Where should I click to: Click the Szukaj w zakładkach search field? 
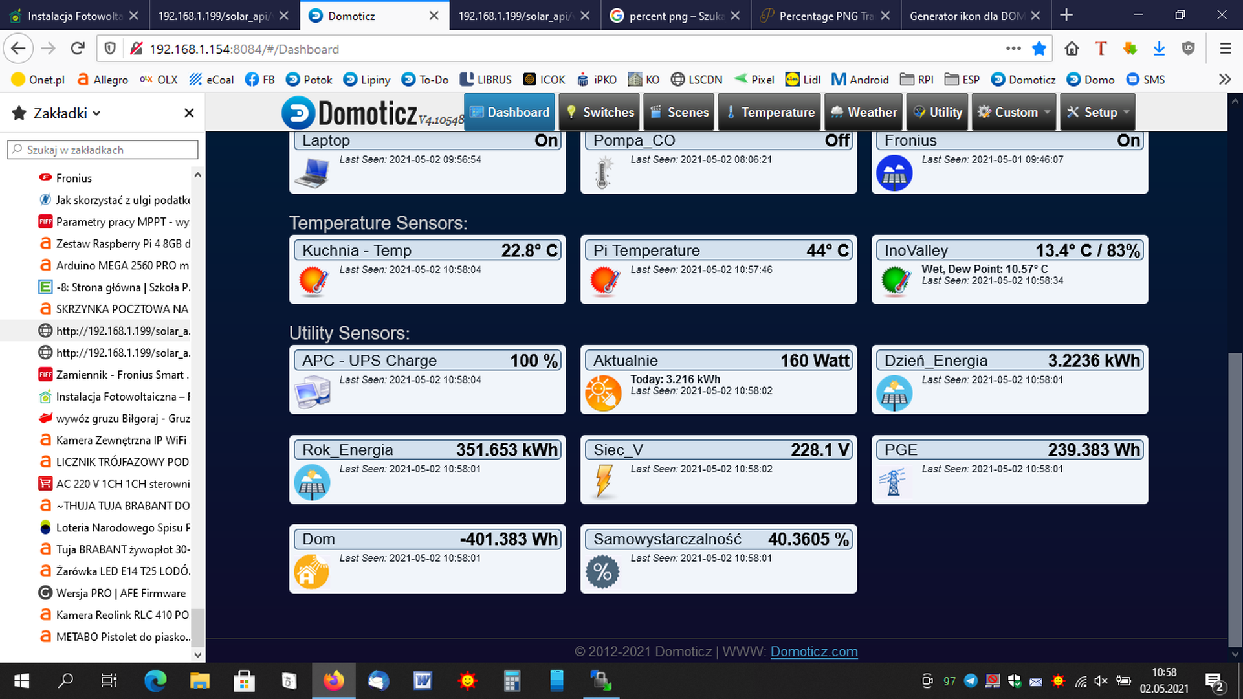pyautogui.click(x=103, y=150)
